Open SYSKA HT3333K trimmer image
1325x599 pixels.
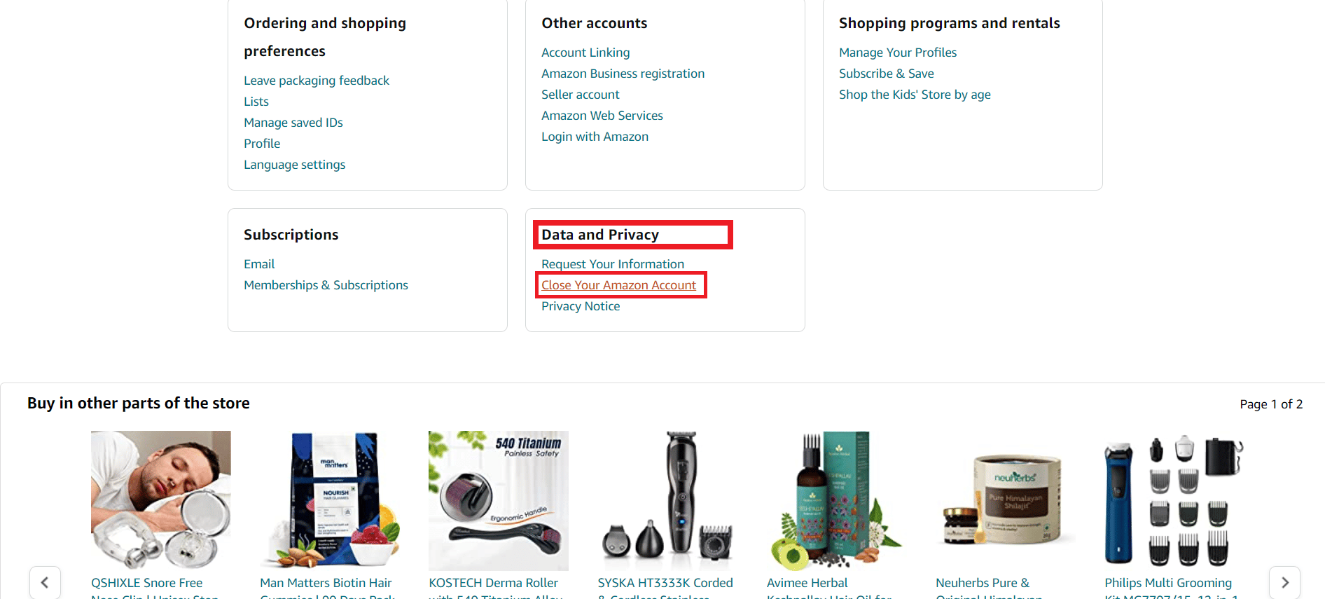(667, 500)
